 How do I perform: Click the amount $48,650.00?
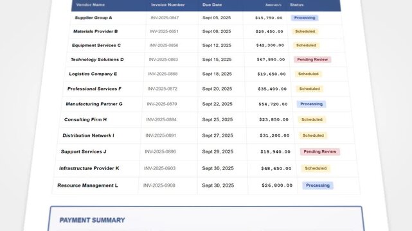tap(276, 168)
